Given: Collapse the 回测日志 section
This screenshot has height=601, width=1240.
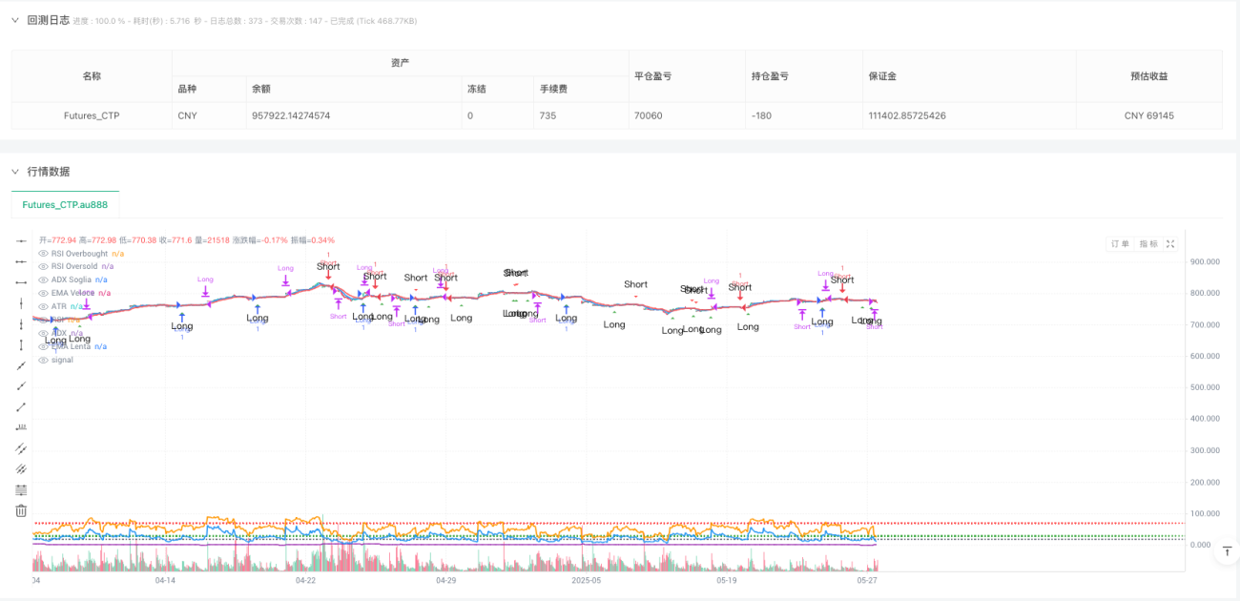Looking at the screenshot, I should point(14,20).
